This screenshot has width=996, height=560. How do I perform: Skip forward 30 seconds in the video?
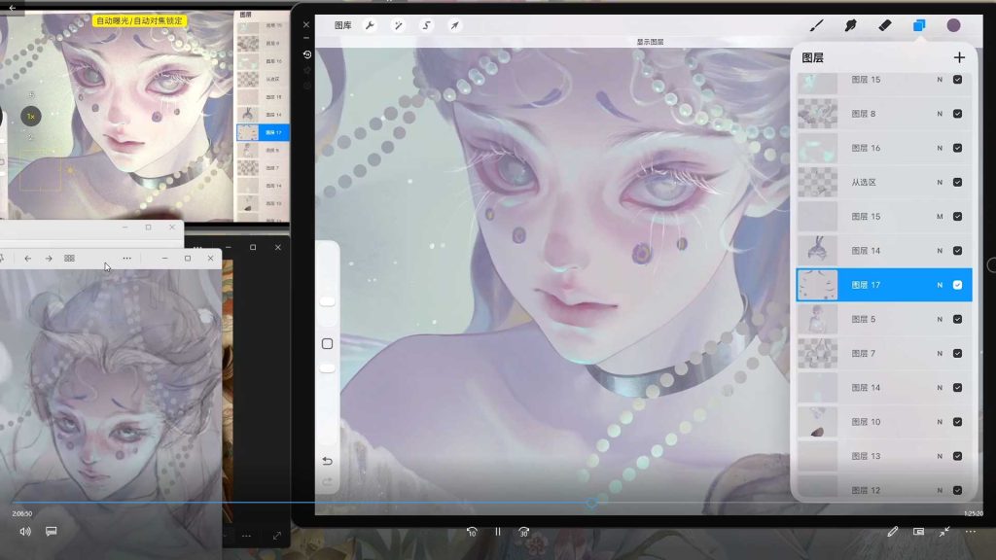[x=524, y=532]
